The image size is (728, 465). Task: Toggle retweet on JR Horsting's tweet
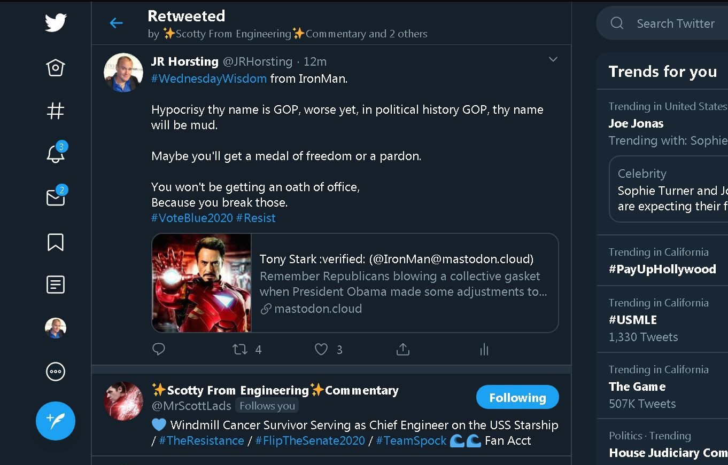(x=240, y=349)
